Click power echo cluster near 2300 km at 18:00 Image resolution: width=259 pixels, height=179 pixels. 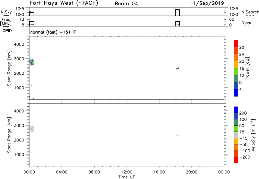tap(177, 68)
